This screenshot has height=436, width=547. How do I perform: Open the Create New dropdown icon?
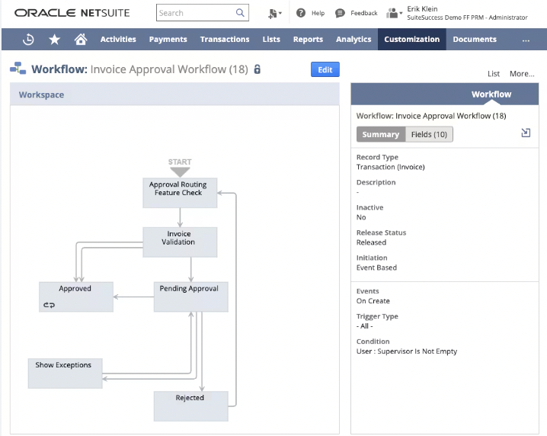(x=275, y=13)
